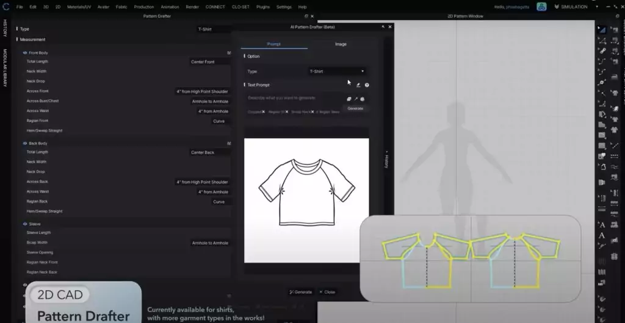This screenshot has width=625, height=323.
Task: Open Center Back dropdown for Total Length
Action: click(210, 152)
